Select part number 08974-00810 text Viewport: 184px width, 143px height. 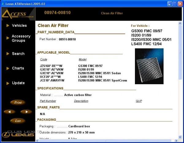[x=67, y=40]
